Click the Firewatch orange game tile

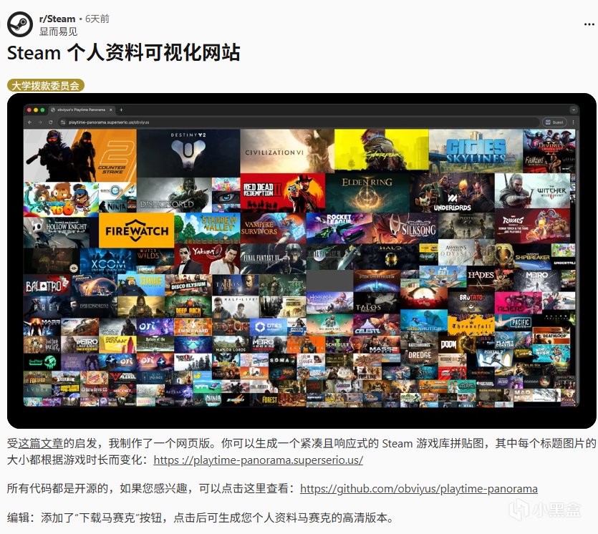click(137, 230)
